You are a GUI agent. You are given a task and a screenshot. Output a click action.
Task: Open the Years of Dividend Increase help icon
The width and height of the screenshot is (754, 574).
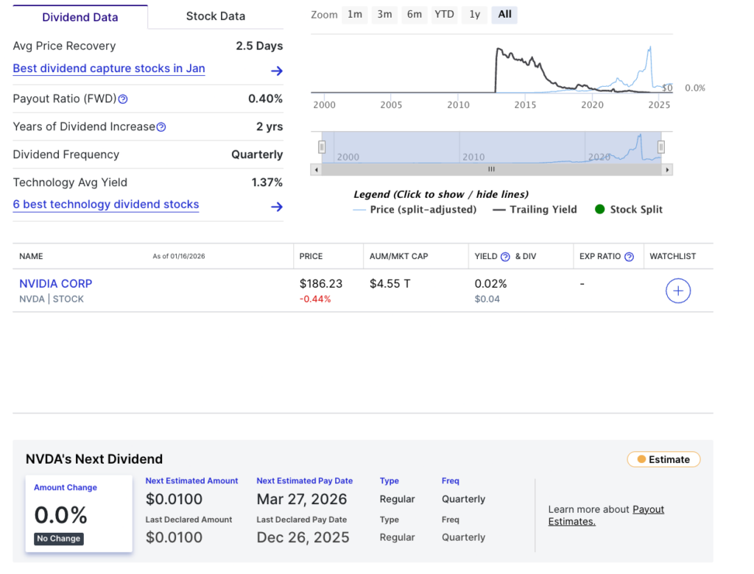(161, 127)
